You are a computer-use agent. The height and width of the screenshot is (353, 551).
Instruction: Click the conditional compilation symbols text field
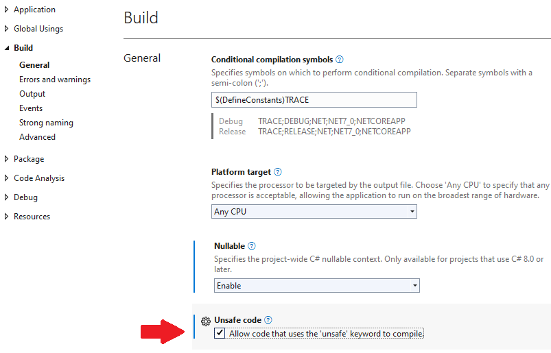point(314,100)
